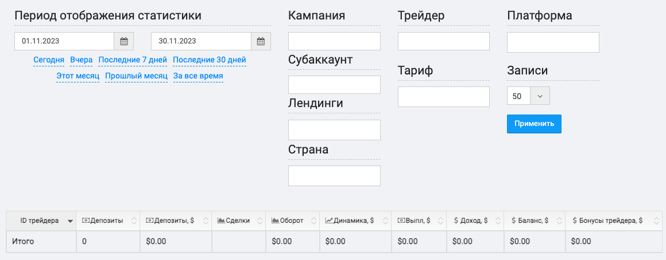Sort by Баланс, $ column arrows
Image resolution: width=666 pixels, height=260 pixels.
point(559,220)
